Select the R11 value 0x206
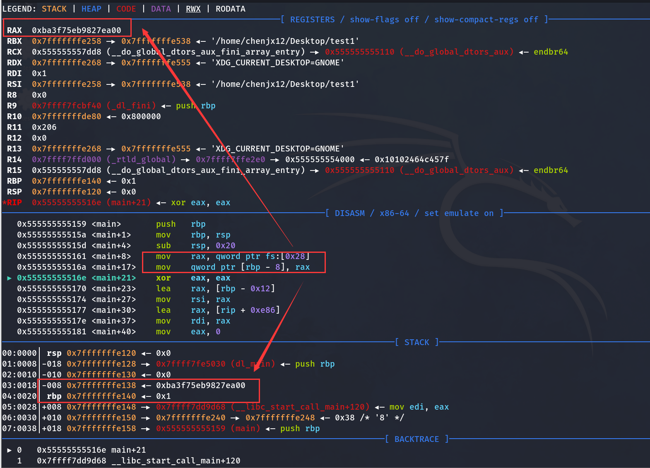The height and width of the screenshot is (468, 650). point(44,127)
